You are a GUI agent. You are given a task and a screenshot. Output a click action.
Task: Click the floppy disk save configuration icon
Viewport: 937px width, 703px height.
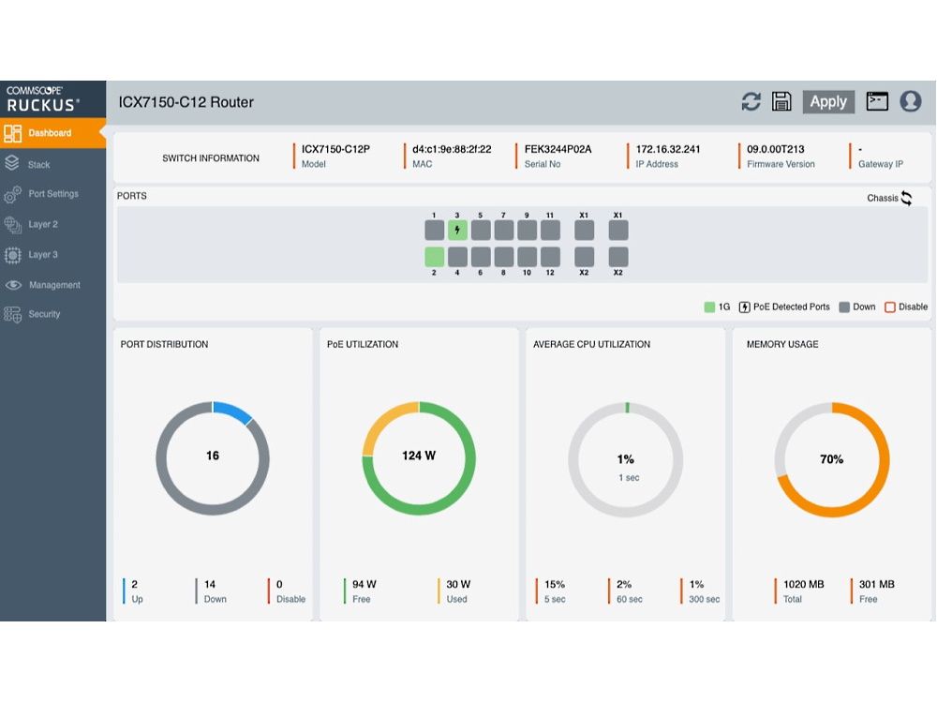(x=781, y=101)
